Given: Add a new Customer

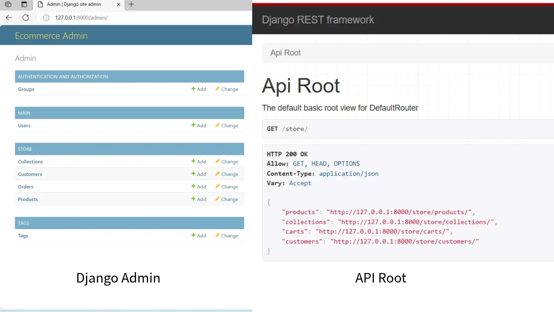Looking at the screenshot, I should coord(199,174).
